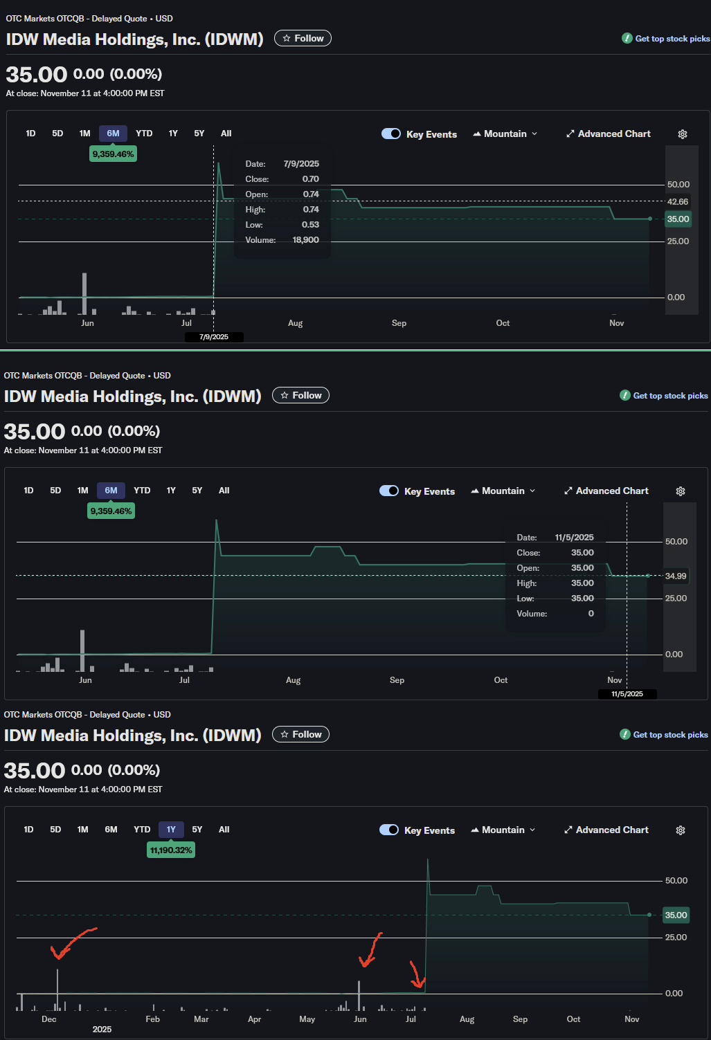Screen dimensions: 711x1040
Task: Click the 35.00 price label on third chart axis
Action: pos(676,915)
